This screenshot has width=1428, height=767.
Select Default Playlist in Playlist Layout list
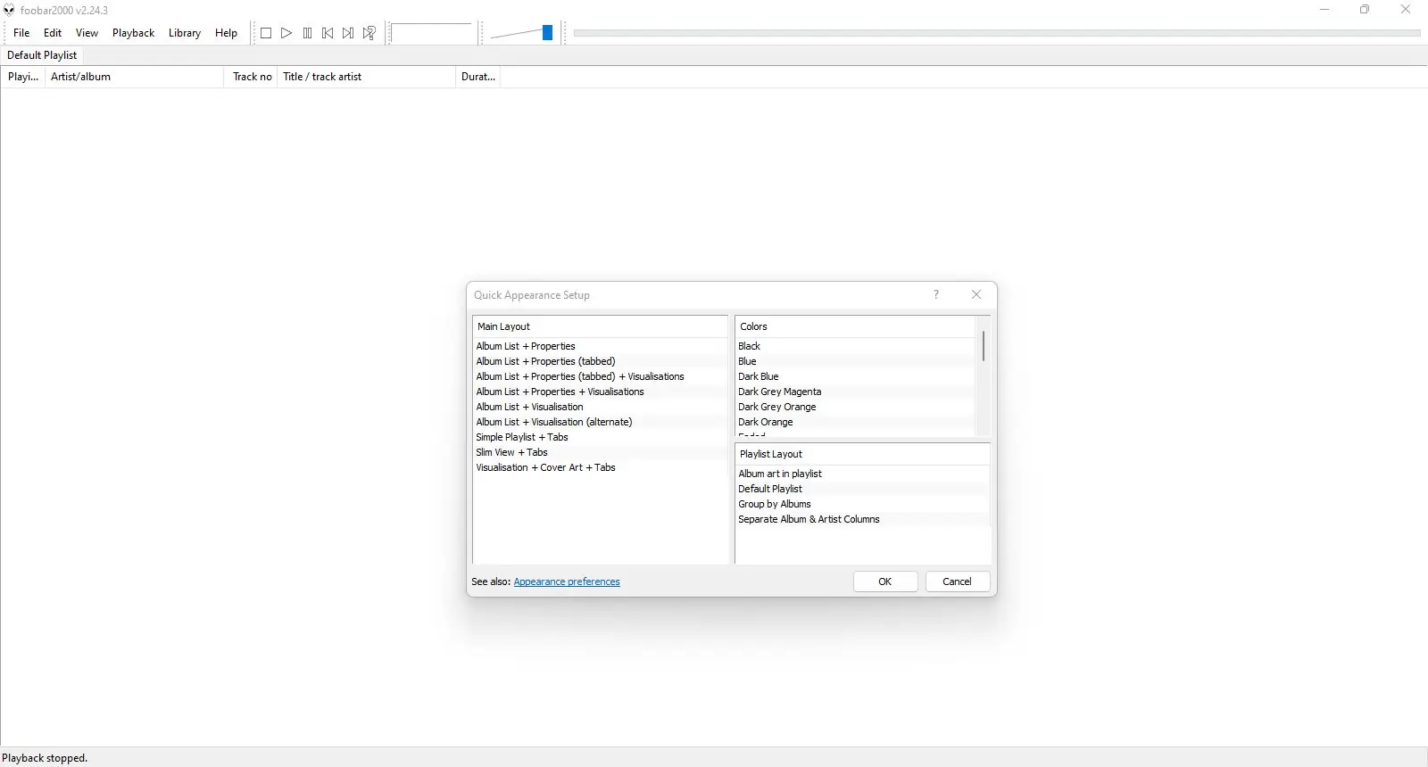(x=862, y=489)
